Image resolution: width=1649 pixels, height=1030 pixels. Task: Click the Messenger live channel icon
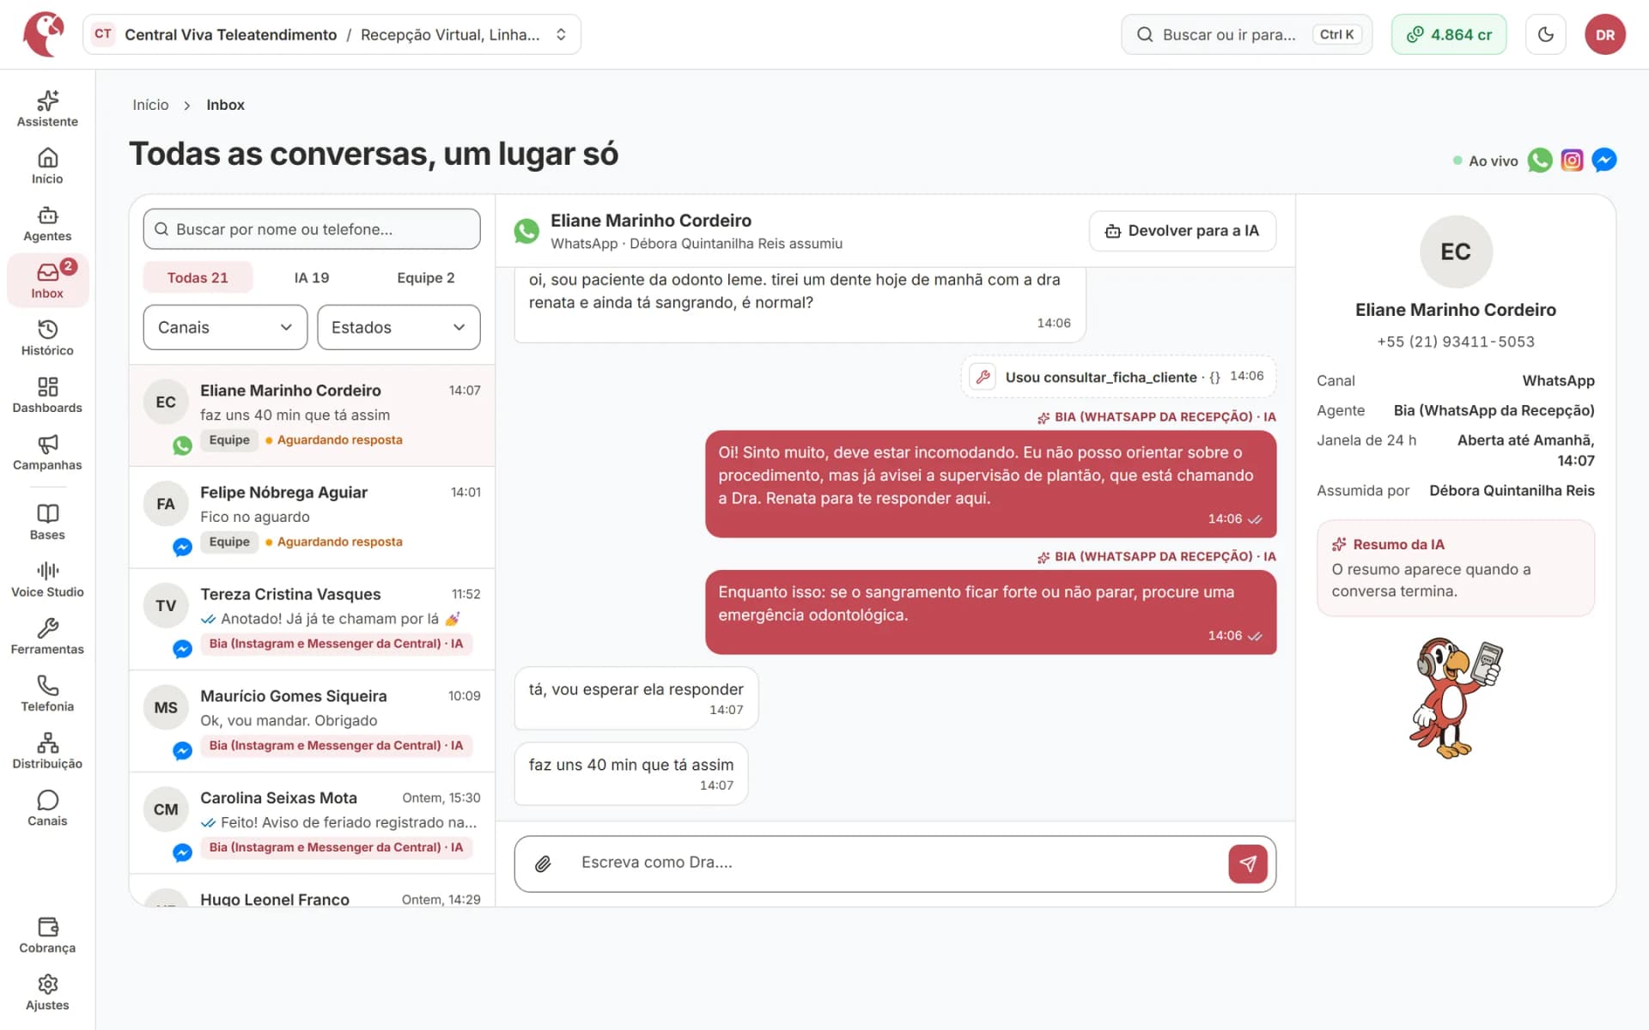tap(1603, 161)
